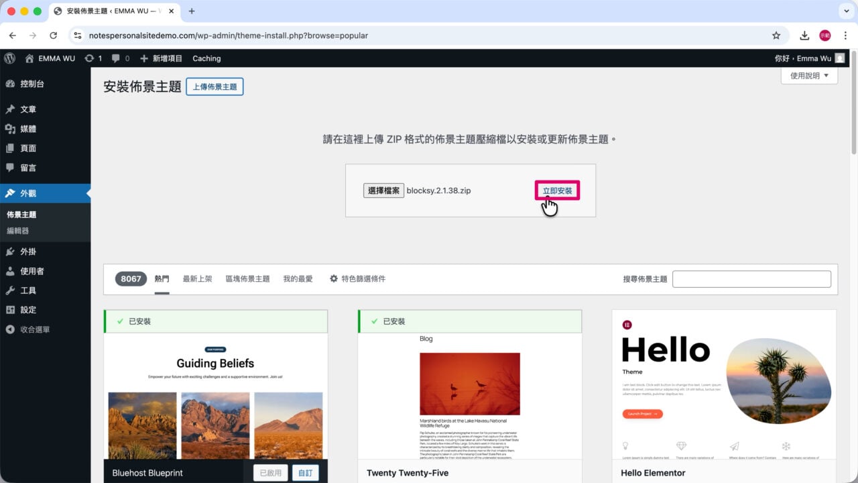Screen dimensions: 858x483
Task: Switch to the 最新上架 tab
Action: point(197,278)
